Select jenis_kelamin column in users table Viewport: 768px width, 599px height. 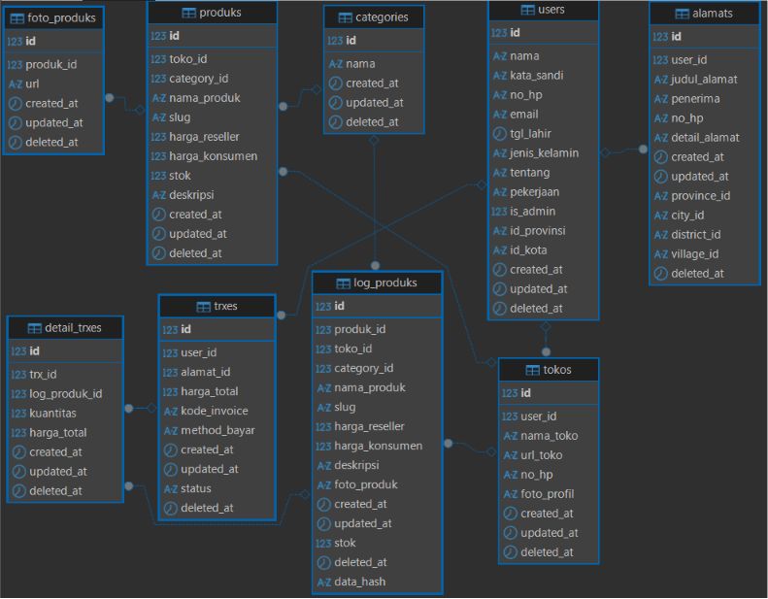543,153
